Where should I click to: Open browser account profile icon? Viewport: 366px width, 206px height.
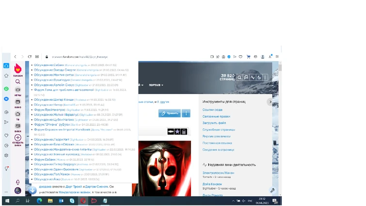pos(263,57)
